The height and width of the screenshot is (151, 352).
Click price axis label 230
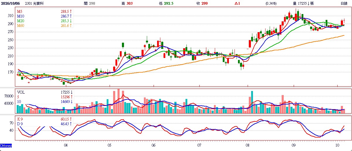[x=11, y=48]
